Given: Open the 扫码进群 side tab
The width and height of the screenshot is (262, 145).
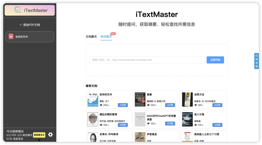Looking at the screenshot, I should pos(256,61).
